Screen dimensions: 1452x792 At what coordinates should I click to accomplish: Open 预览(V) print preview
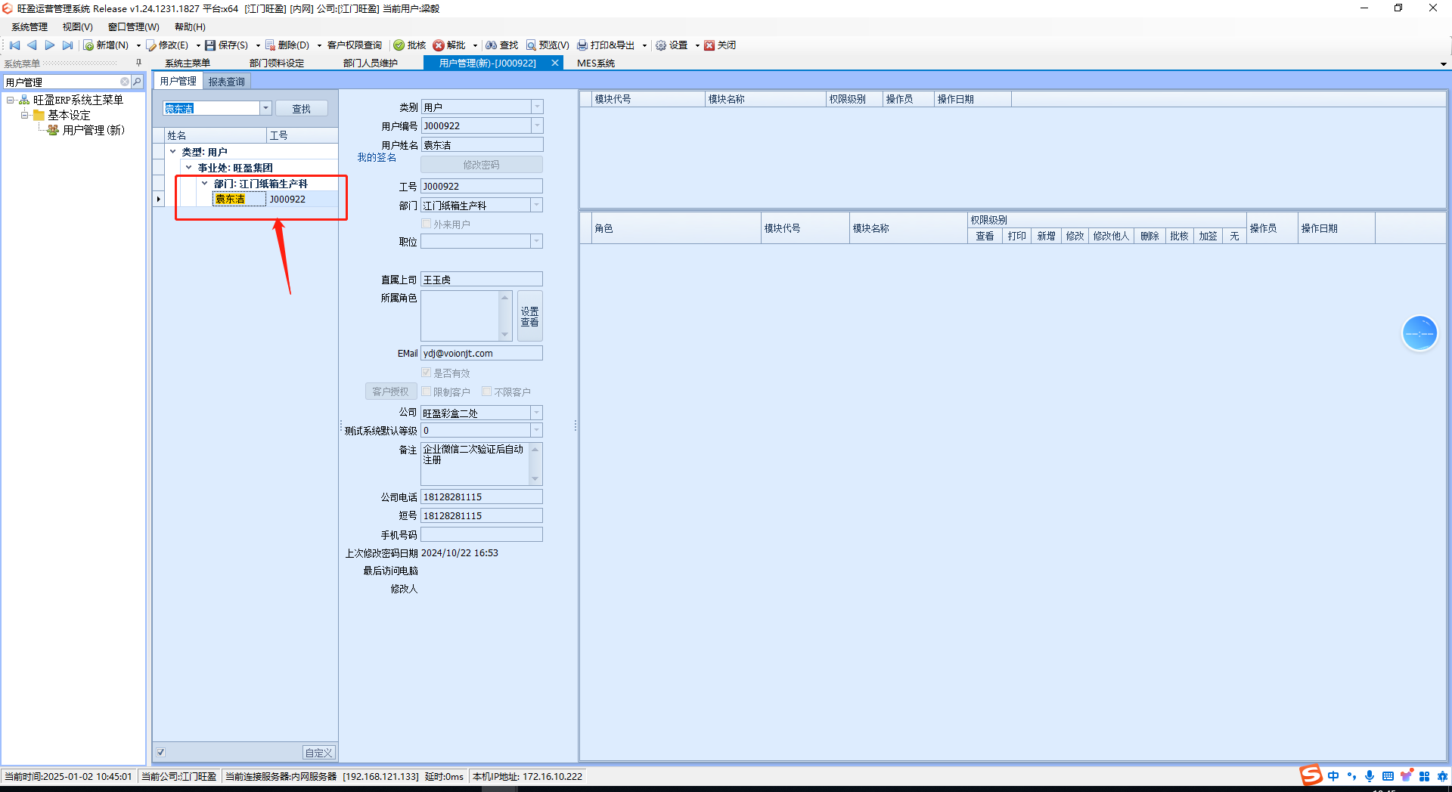click(548, 45)
